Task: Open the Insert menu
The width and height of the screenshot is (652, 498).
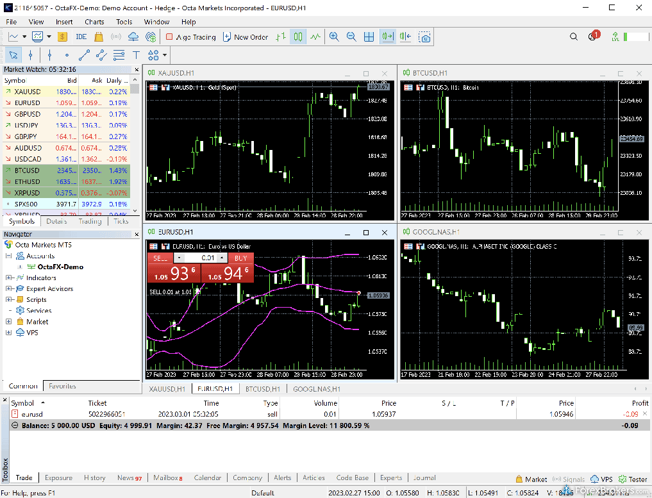Action: [x=64, y=22]
